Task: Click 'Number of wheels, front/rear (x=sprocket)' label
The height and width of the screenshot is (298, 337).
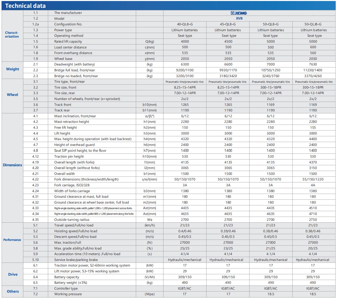Action: click(87, 99)
